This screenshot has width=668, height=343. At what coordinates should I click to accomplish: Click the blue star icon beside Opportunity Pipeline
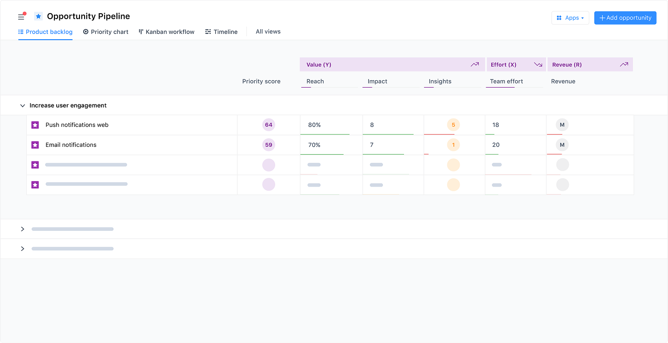38,16
